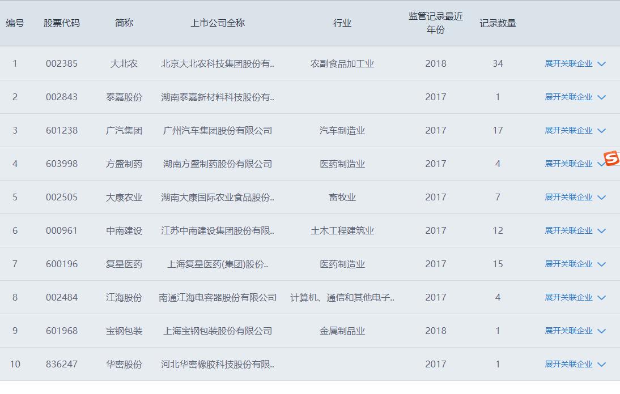The width and height of the screenshot is (620, 394).
Task: Click the 记录数量 column header
Action: (498, 23)
